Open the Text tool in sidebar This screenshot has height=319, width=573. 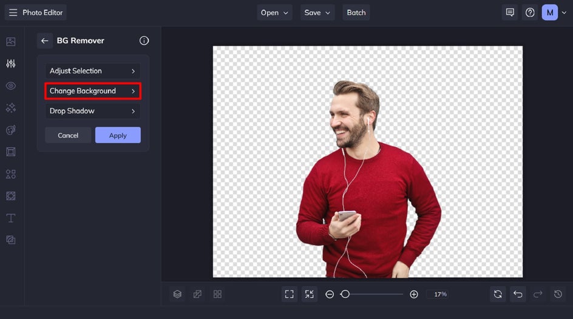pos(10,218)
